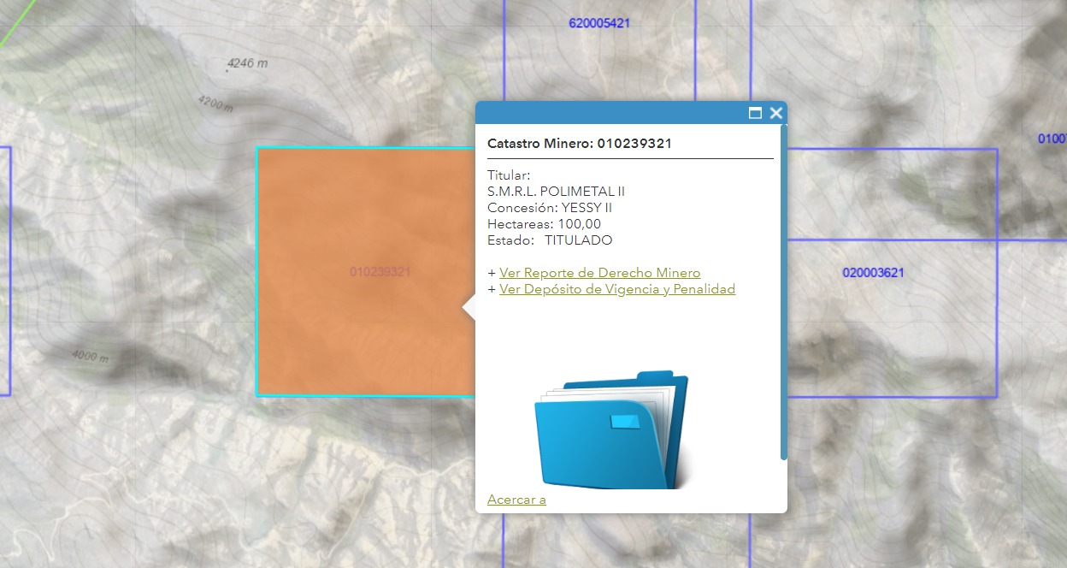
Task: Click the popup's white pointer arrow
Action: [x=469, y=308]
